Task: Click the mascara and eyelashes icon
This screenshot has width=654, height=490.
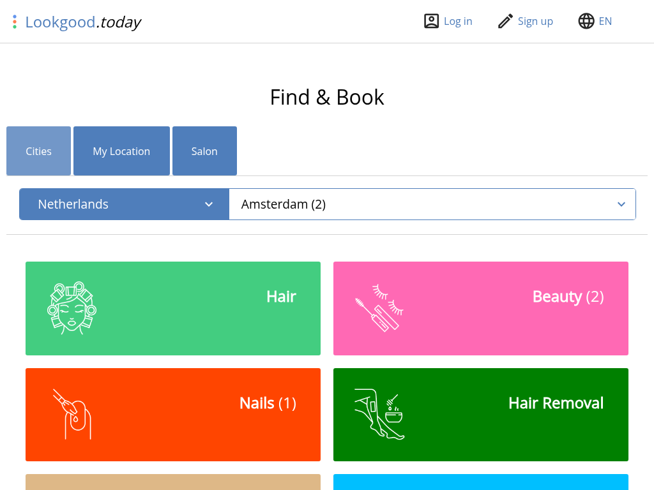Action: click(x=379, y=308)
